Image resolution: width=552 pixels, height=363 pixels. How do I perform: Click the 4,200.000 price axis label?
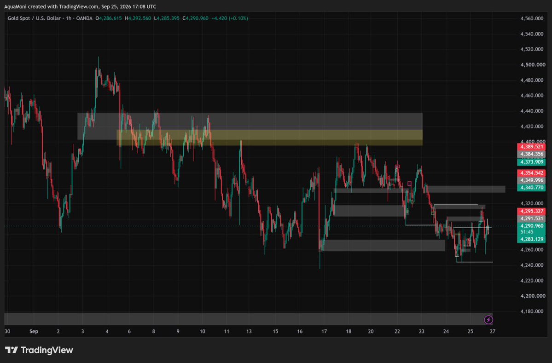coord(533,296)
